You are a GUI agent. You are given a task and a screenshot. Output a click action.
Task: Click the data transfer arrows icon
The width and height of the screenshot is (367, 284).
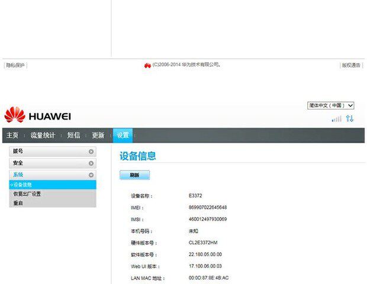pos(350,118)
